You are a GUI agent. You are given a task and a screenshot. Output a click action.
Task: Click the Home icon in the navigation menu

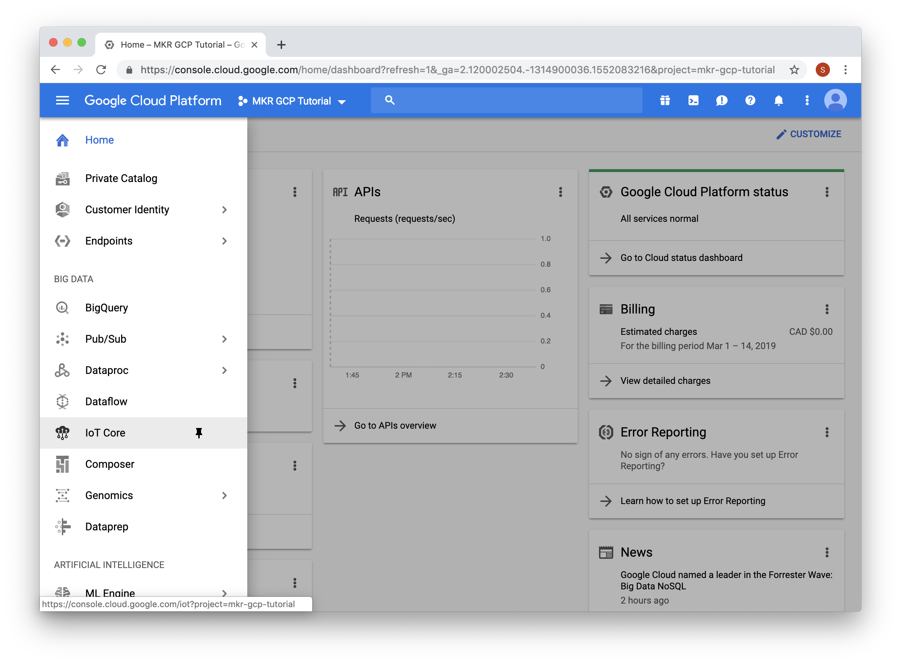pos(62,140)
